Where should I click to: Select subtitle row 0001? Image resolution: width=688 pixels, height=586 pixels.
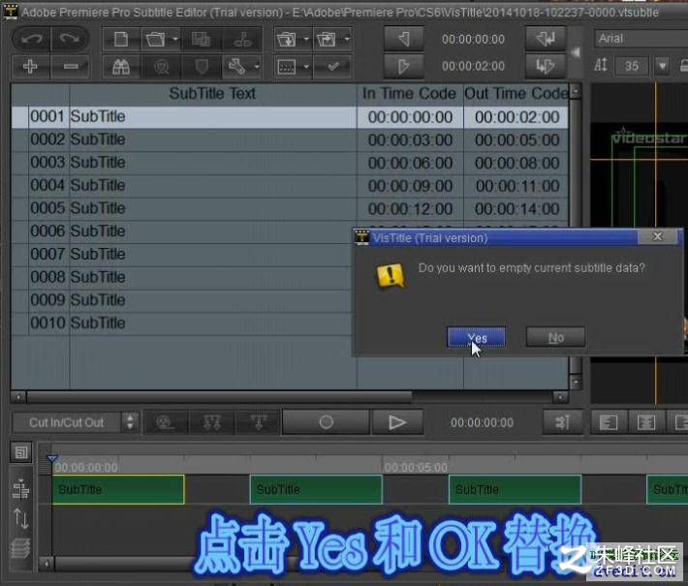[290, 116]
